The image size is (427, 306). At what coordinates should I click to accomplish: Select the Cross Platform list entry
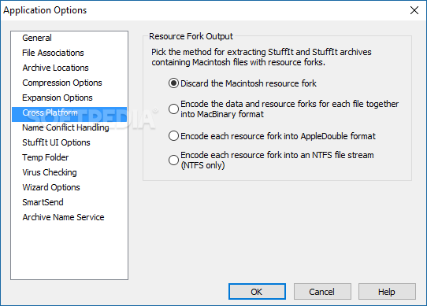[69, 112]
